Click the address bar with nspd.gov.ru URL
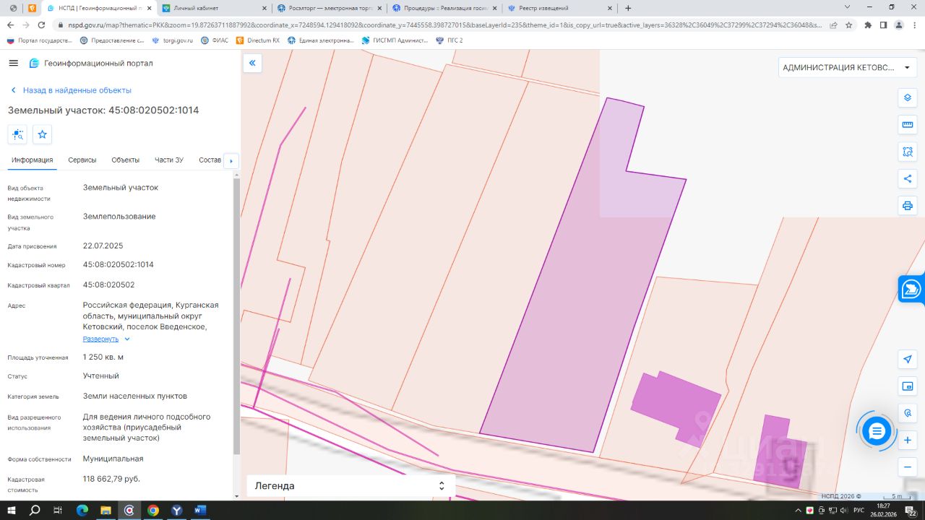This screenshot has width=925, height=520. pos(441,25)
